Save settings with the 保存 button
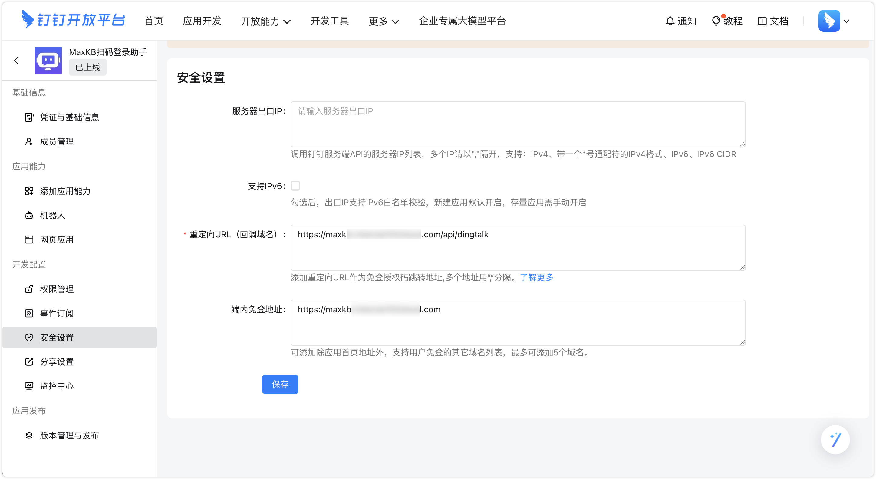This screenshot has width=876, height=479. point(280,384)
